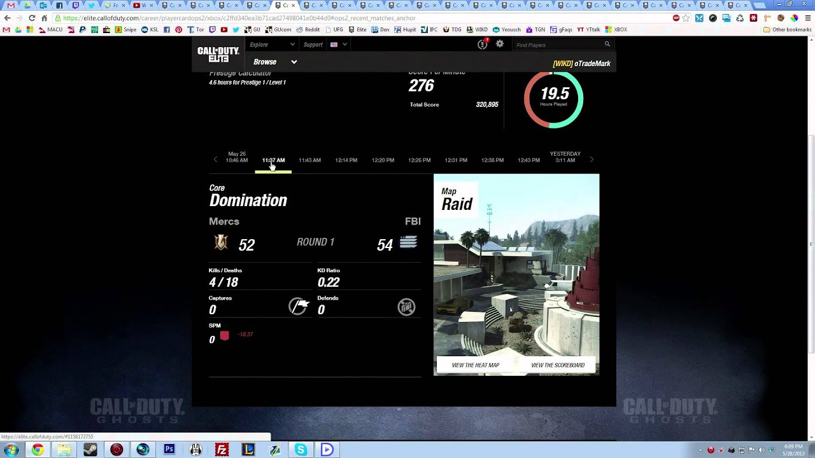Image resolution: width=815 pixels, height=458 pixels.
Task: Open Photoshop from the taskbar
Action: click(x=169, y=450)
